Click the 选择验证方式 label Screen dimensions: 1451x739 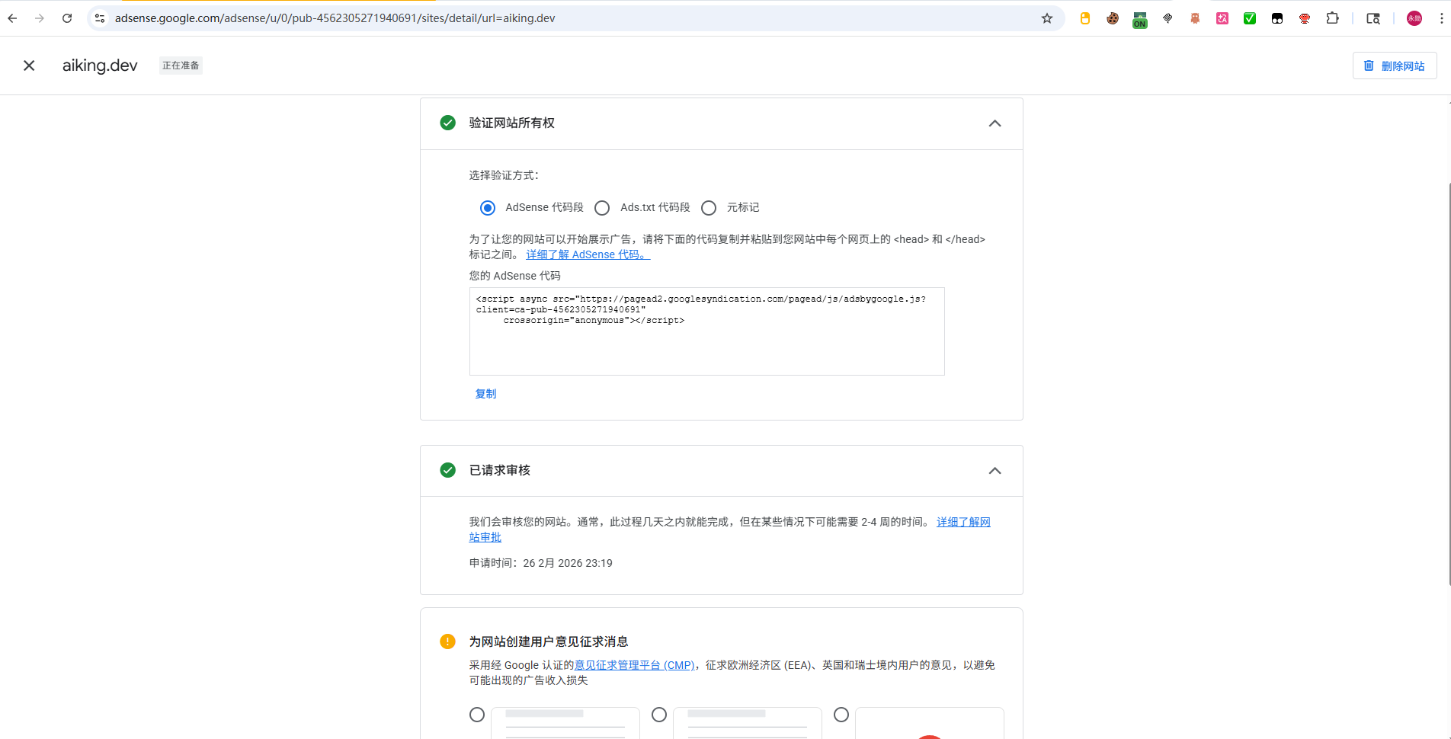pos(504,175)
